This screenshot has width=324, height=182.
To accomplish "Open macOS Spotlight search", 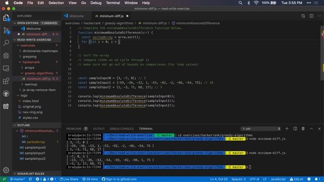I will (240, 3).
